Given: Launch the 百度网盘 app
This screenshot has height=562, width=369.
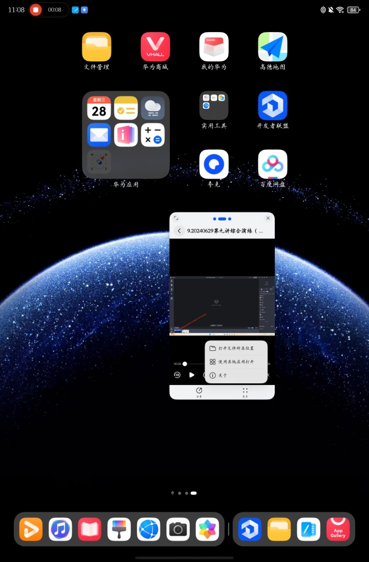Looking at the screenshot, I should 273,164.
